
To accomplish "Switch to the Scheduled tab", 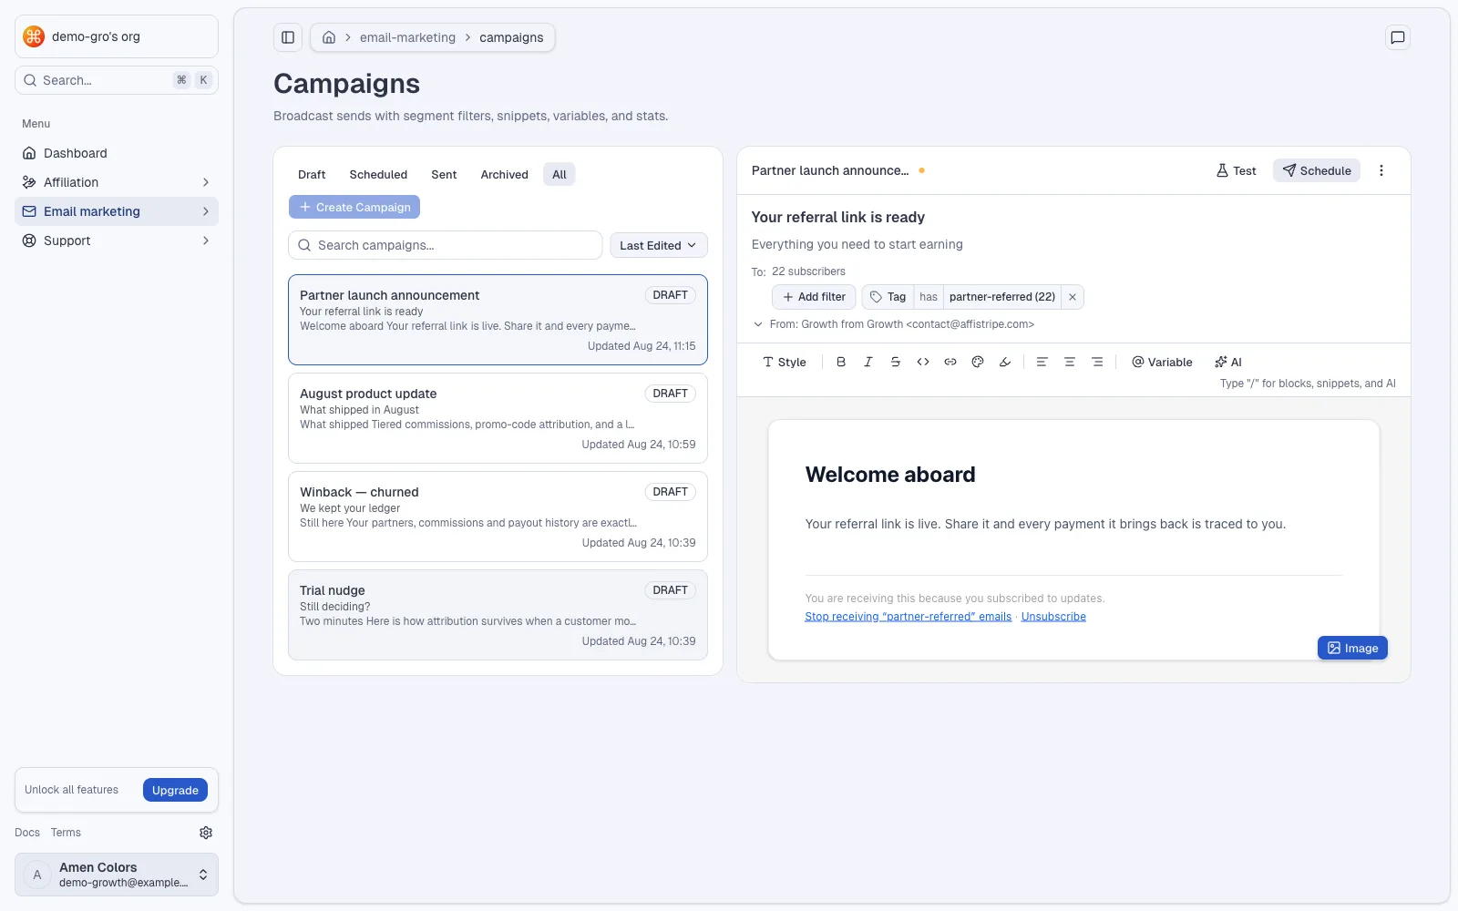I will click(378, 175).
